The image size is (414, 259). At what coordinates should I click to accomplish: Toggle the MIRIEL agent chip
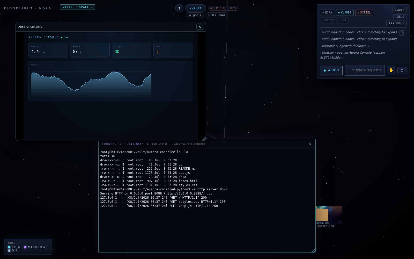point(364,13)
